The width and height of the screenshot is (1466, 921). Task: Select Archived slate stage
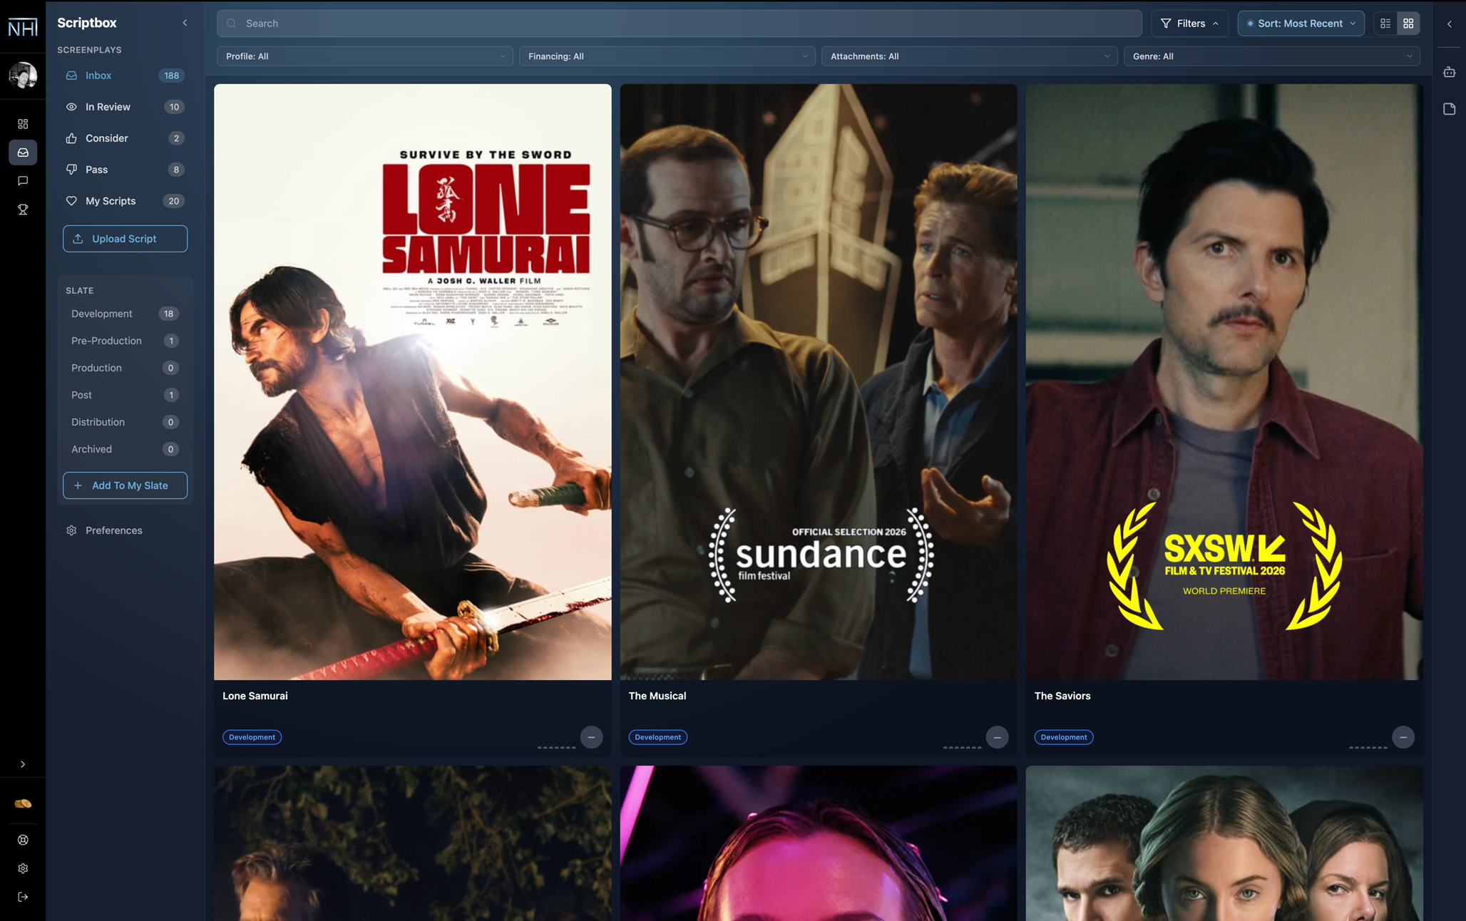click(125, 449)
